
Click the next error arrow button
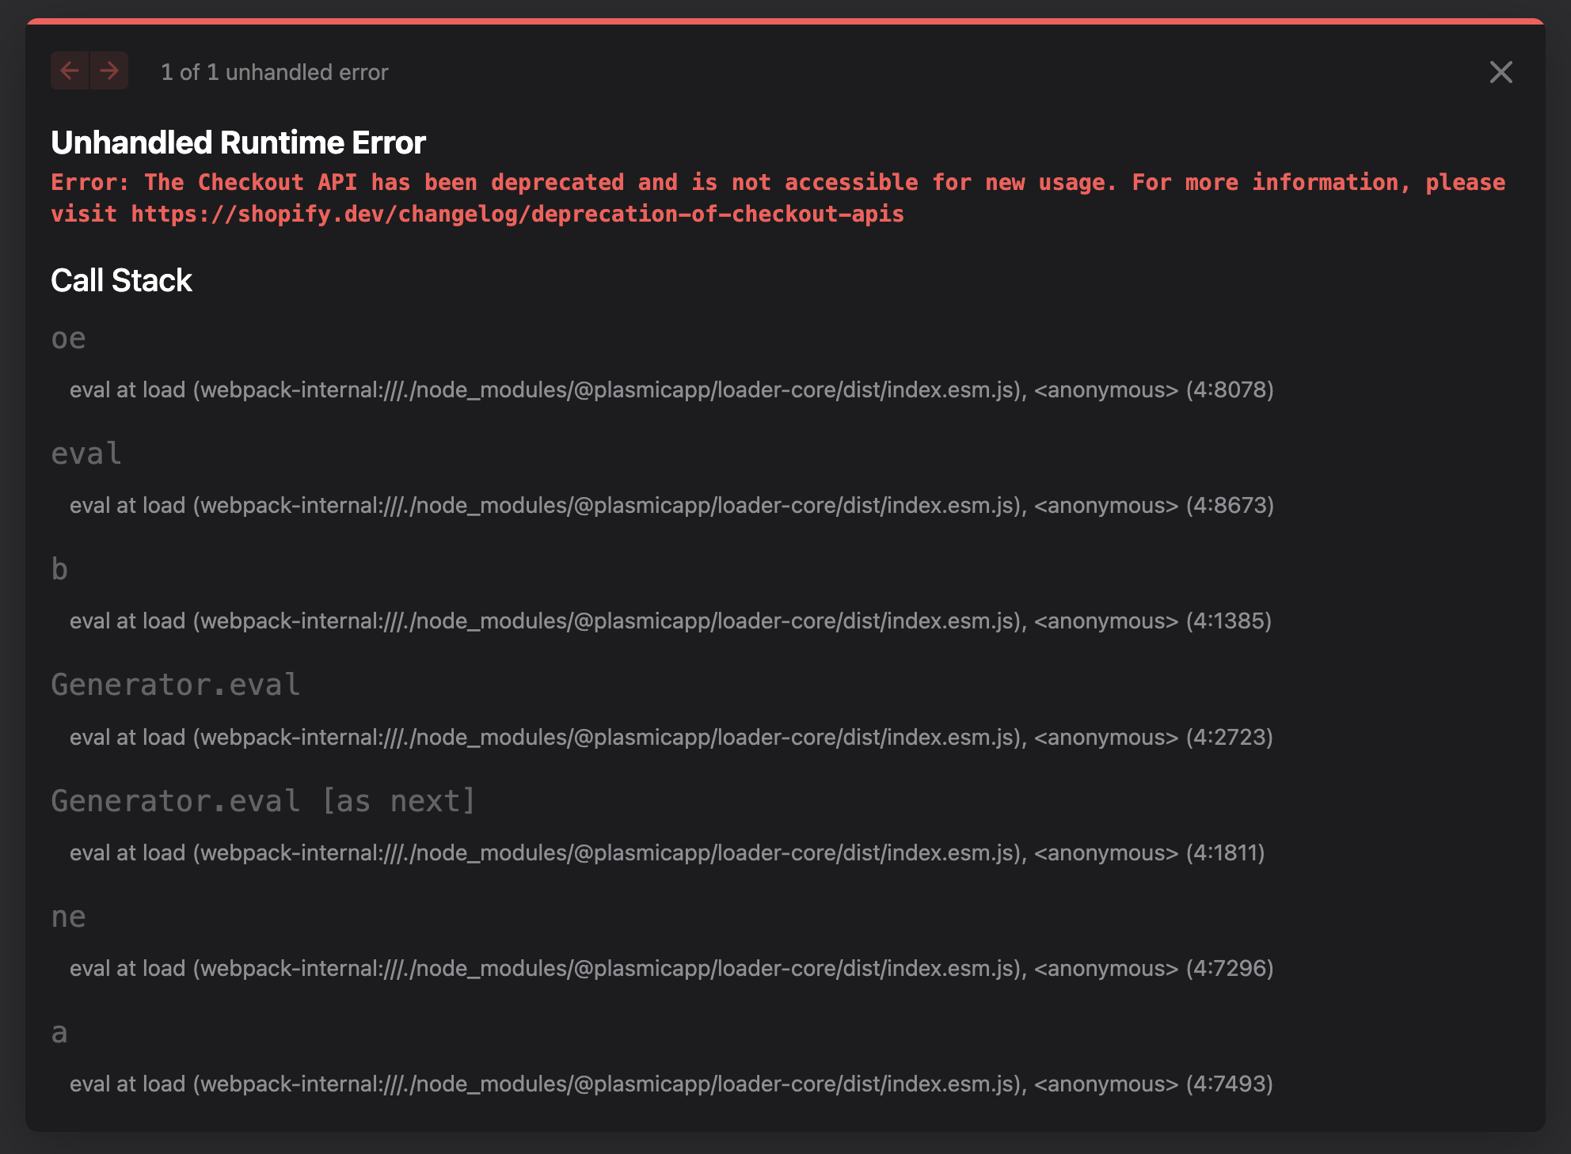coord(109,71)
